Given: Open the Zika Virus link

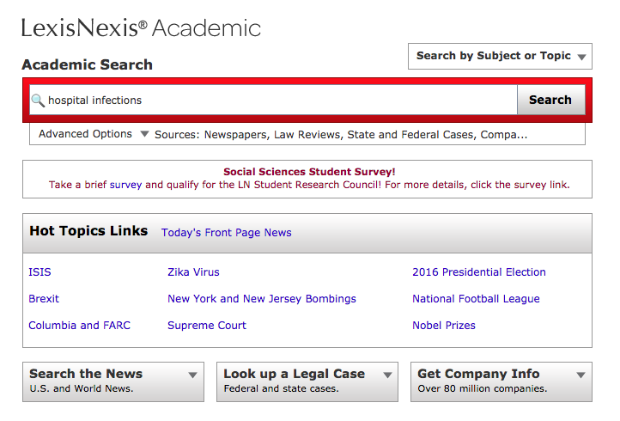Looking at the screenshot, I should 193,272.
